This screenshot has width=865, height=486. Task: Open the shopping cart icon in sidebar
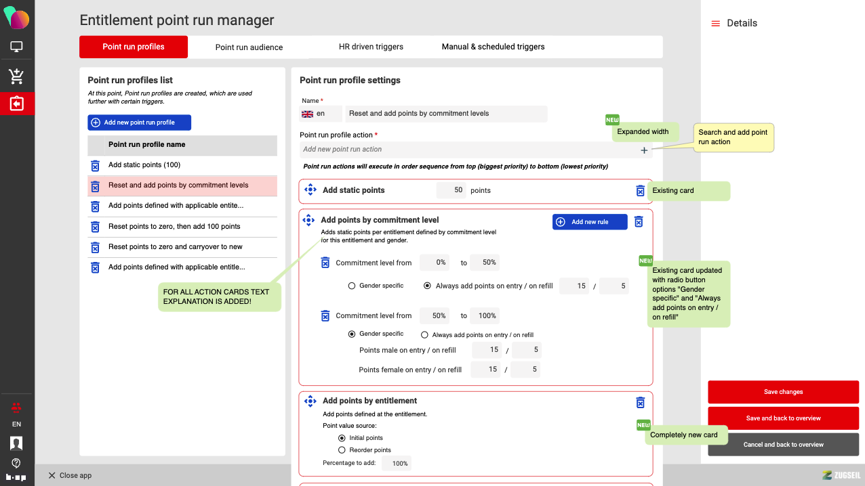tap(17, 76)
